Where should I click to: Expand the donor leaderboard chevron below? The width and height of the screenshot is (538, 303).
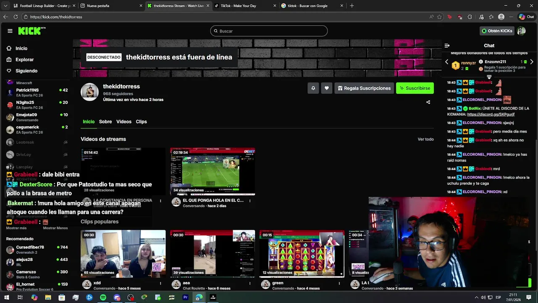coord(489,77)
